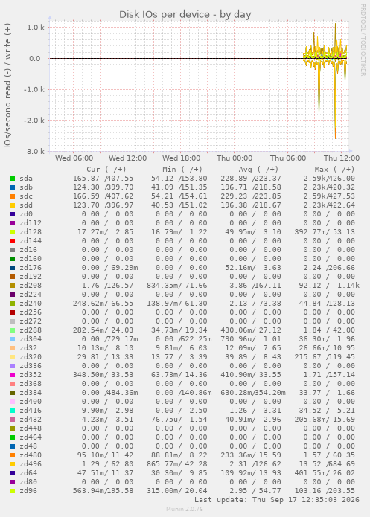Select the zd160 device label
370x517 pixels.
pos(31,259)
